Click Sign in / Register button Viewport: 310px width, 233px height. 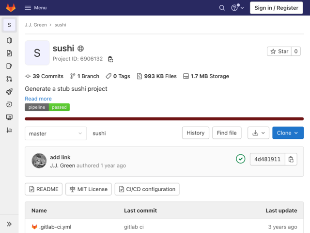276,8
